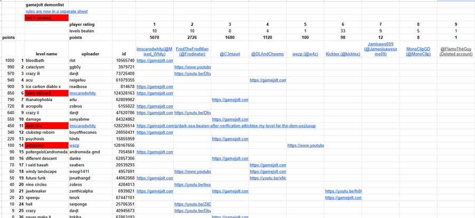The height and width of the screenshot is (218, 475).
Task: Open the 'rules are now in a separate sheet' link
Action: coord(56,12)
